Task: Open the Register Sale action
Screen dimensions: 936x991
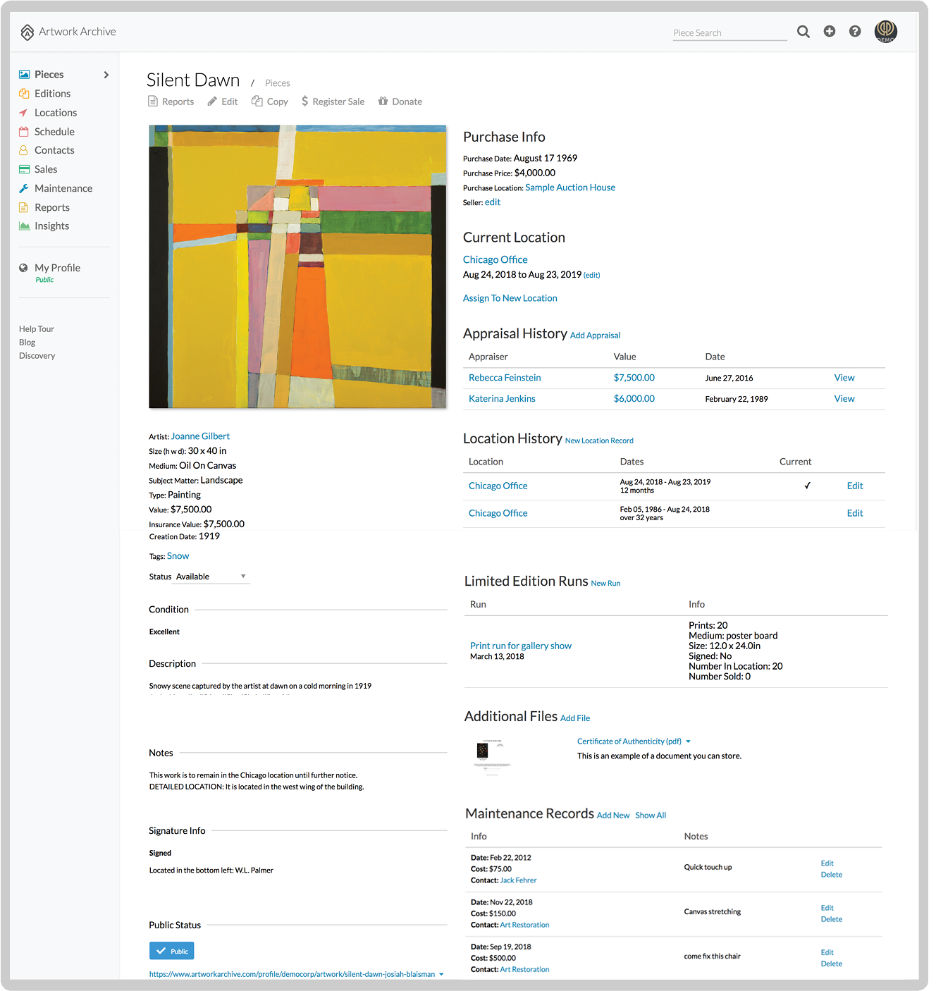Action: (x=333, y=101)
